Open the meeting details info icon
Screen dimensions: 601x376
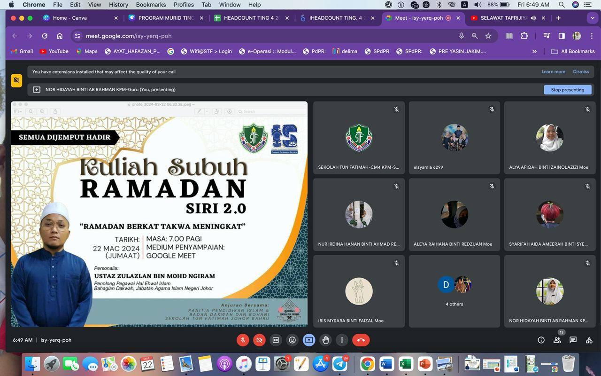pyautogui.click(x=541, y=340)
